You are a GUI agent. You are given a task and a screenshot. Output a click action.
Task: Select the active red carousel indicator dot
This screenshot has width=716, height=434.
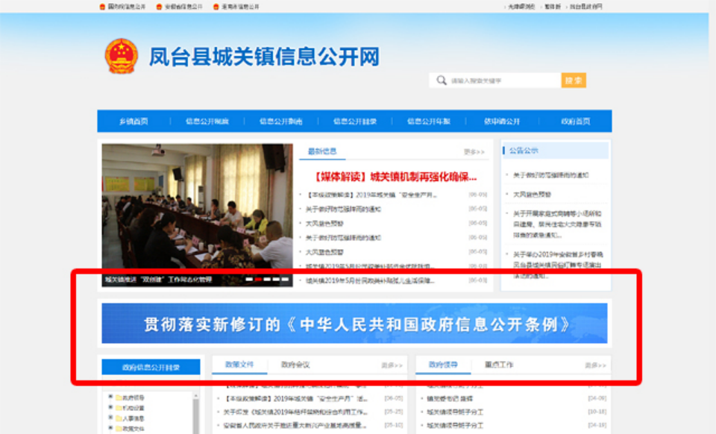[x=257, y=280]
